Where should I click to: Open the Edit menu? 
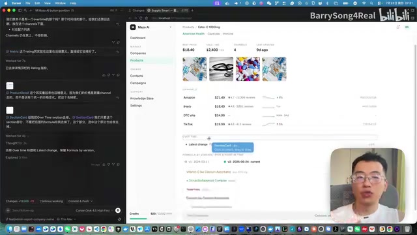click(37, 3)
